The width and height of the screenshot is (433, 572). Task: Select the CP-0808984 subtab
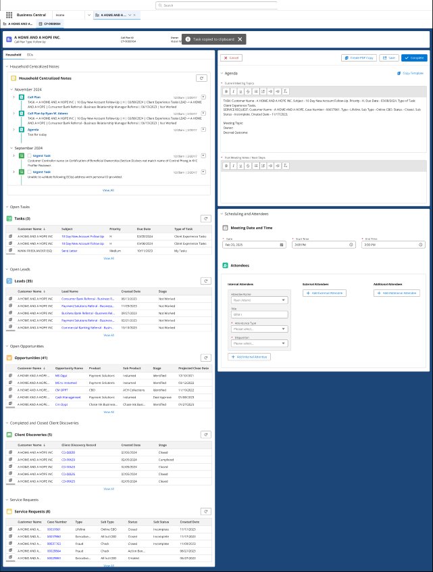click(x=49, y=24)
